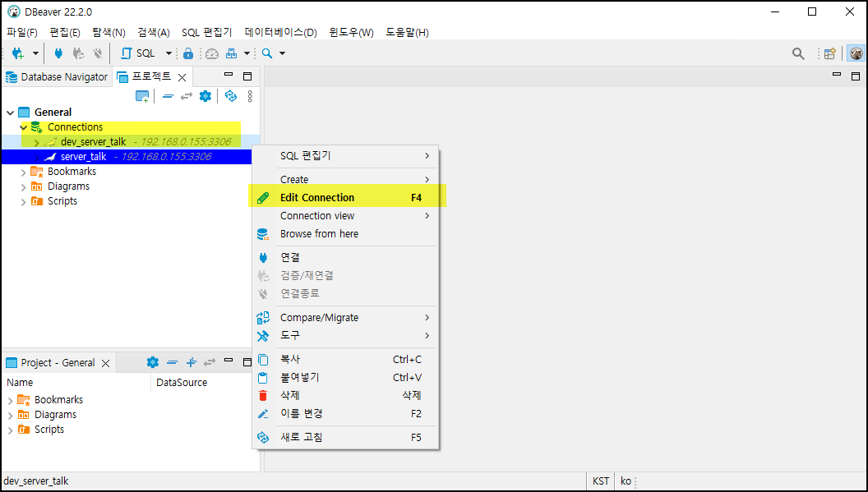Select 복사 in the context menu

point(345,359)
